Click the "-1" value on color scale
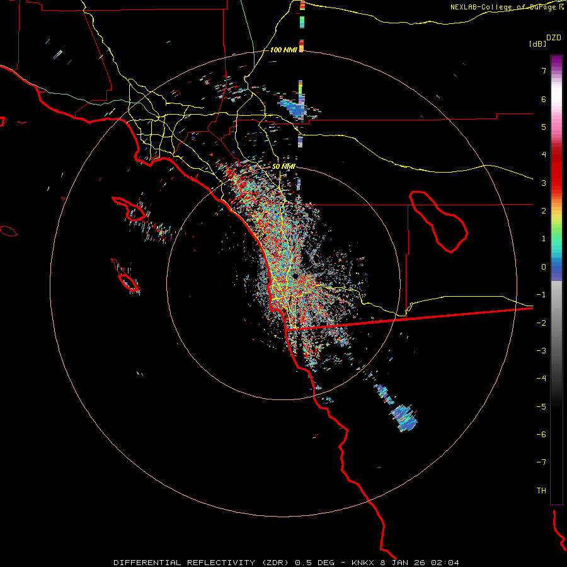567x567 pixels. (x=541, y=295)
